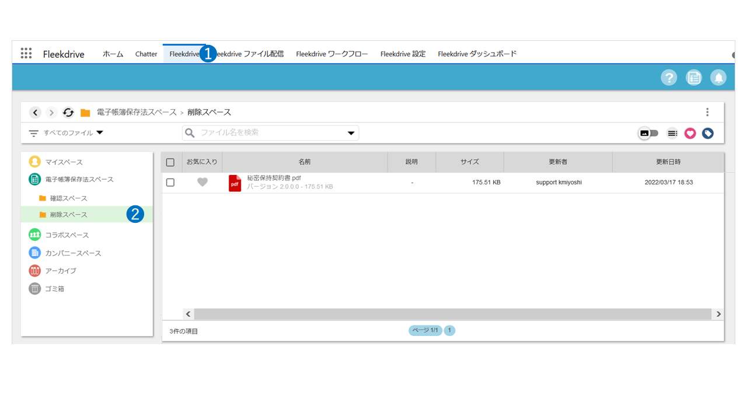The height and width of the screenshot is (420, 747).
Task: Click the search magnifier icon
Action: click(x=190, y=133)
